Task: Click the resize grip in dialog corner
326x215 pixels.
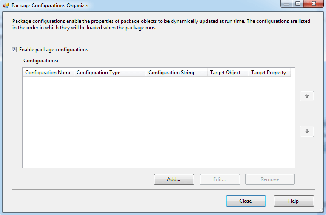Action: click(x=321, y=210)
